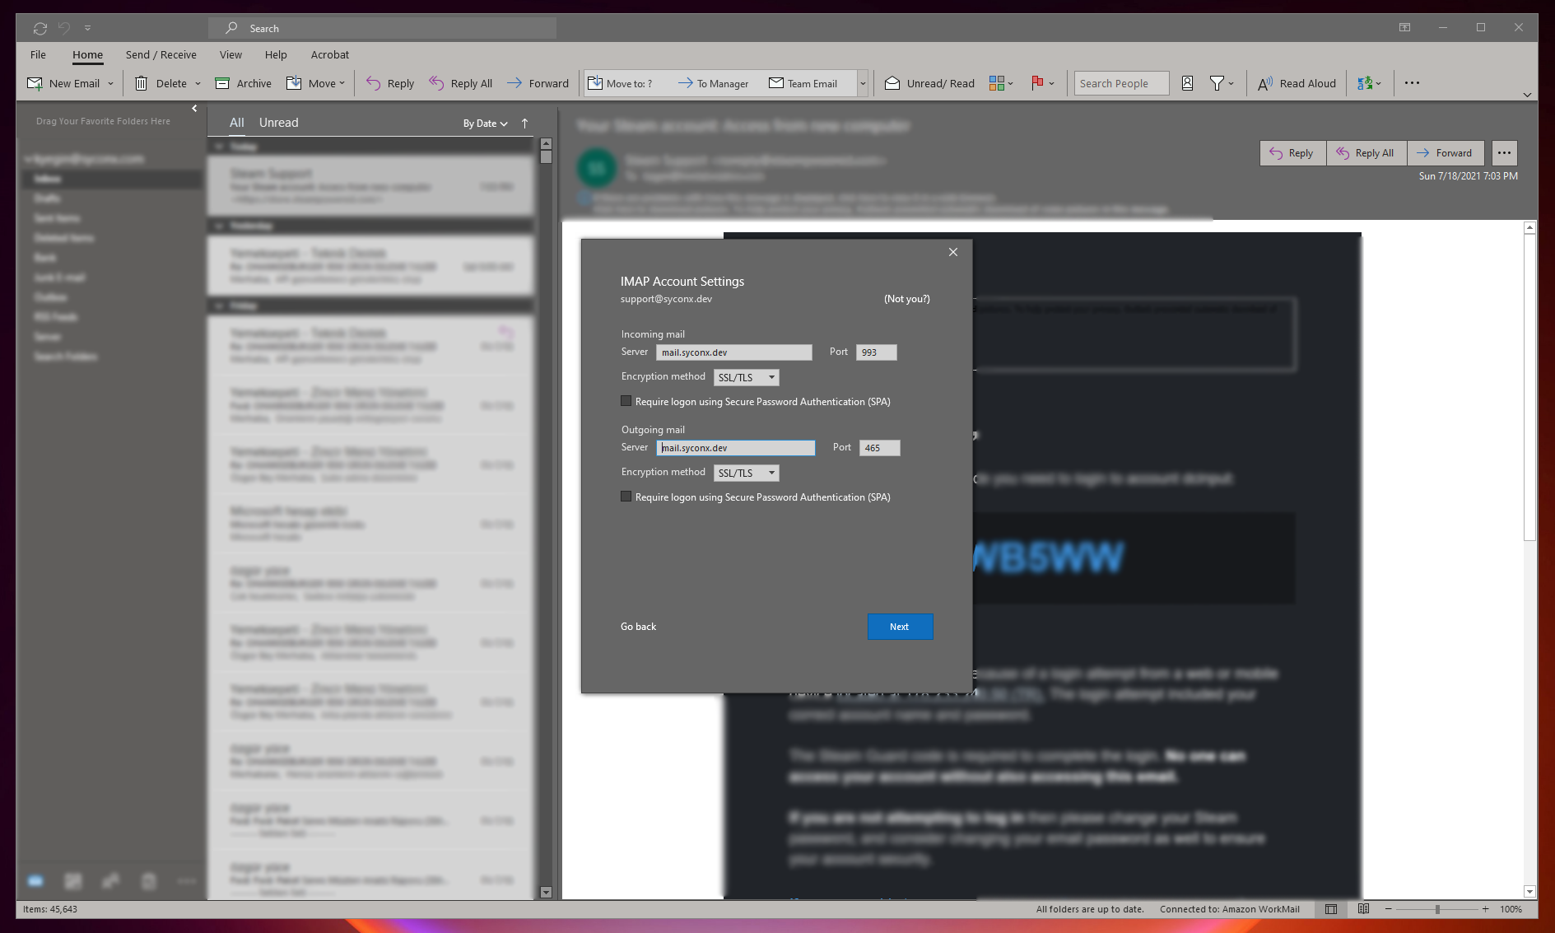Click the Filter Email funnel icon
This screenshot has height=933, width=1555.
pyautogui.click(x=1217, y=83)
